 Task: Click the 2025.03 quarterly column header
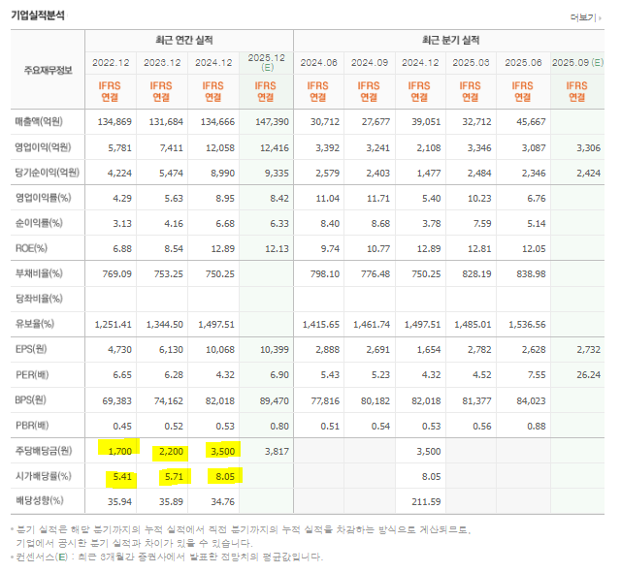click(471, 62)
